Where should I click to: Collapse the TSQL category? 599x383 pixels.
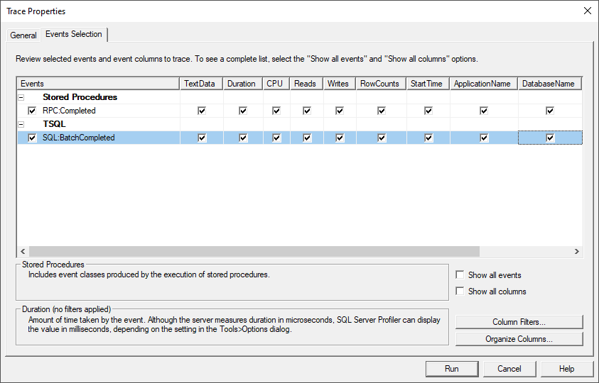coord(21,124)
